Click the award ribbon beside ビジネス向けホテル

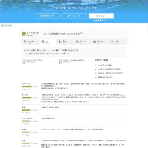coord(60,61)
